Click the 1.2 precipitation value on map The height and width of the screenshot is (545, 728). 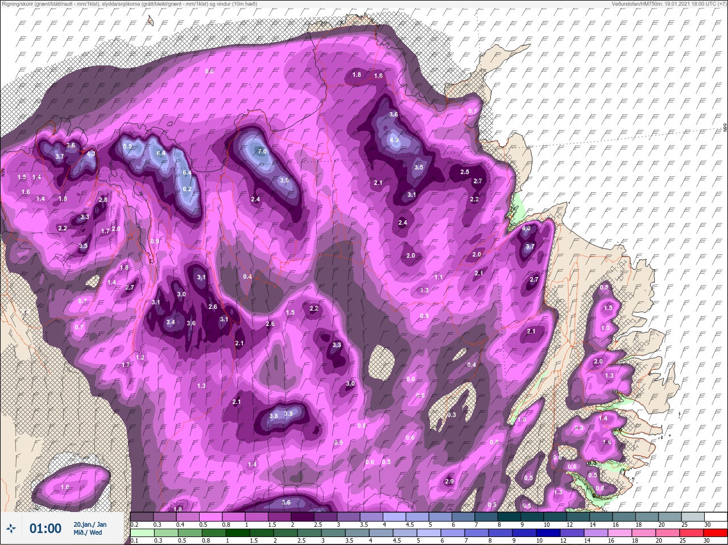click(140, 358)
